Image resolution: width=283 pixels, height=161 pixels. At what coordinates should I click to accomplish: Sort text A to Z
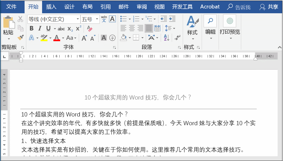(x=166, y=38)
